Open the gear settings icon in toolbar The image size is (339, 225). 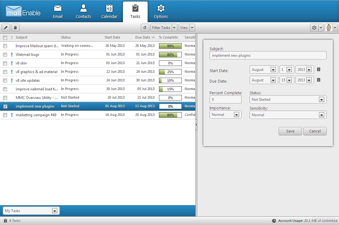314,28
